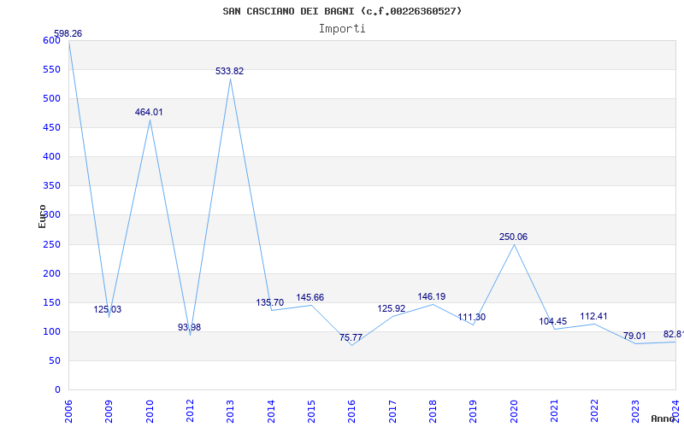The image size is (684, 427).
Task: Click the 464.01 data point label
Action: point(149,112)
